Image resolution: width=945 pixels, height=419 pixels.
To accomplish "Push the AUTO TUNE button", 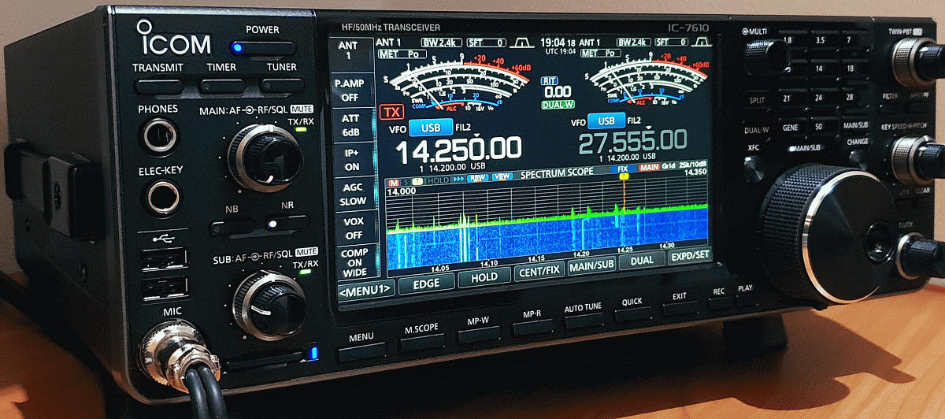I will point(584,321).
